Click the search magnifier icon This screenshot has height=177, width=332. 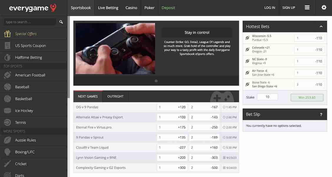pyautogui.click(x=61, y=22)
